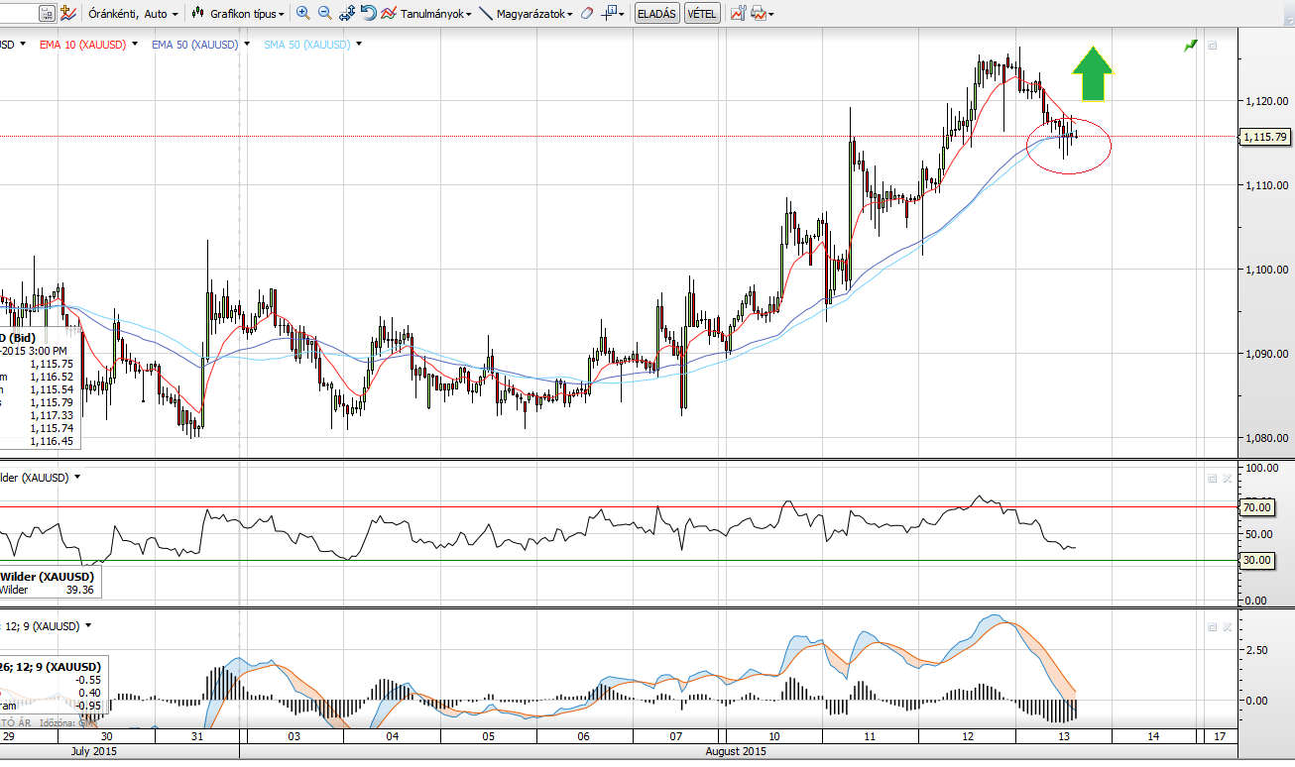Click the zoom out magnifier icon
Viewport: 1295px width, 767px height.
[324, 14]
